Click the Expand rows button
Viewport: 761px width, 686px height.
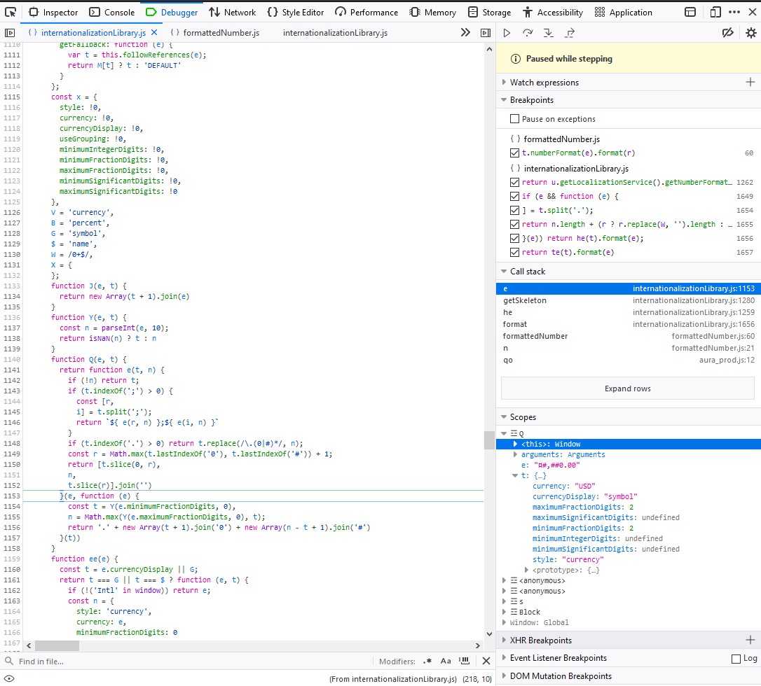point(628,388)
